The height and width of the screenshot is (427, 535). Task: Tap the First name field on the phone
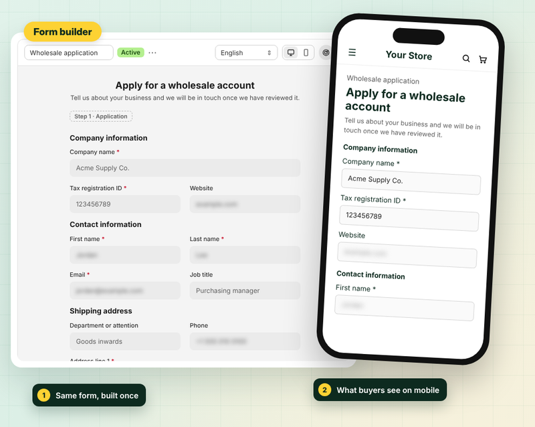pos(405,308)
